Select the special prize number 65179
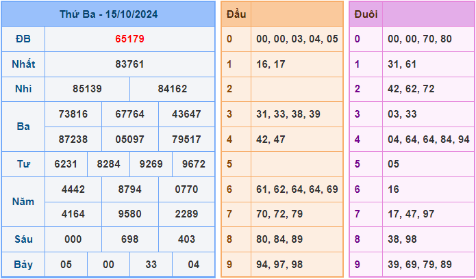 click(129, 39)
